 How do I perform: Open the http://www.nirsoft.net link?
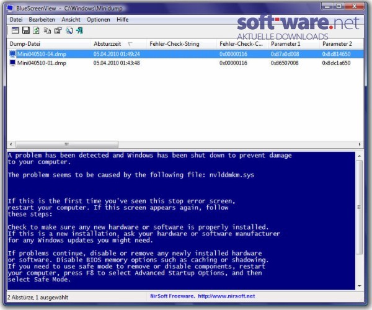click(226, 296)
